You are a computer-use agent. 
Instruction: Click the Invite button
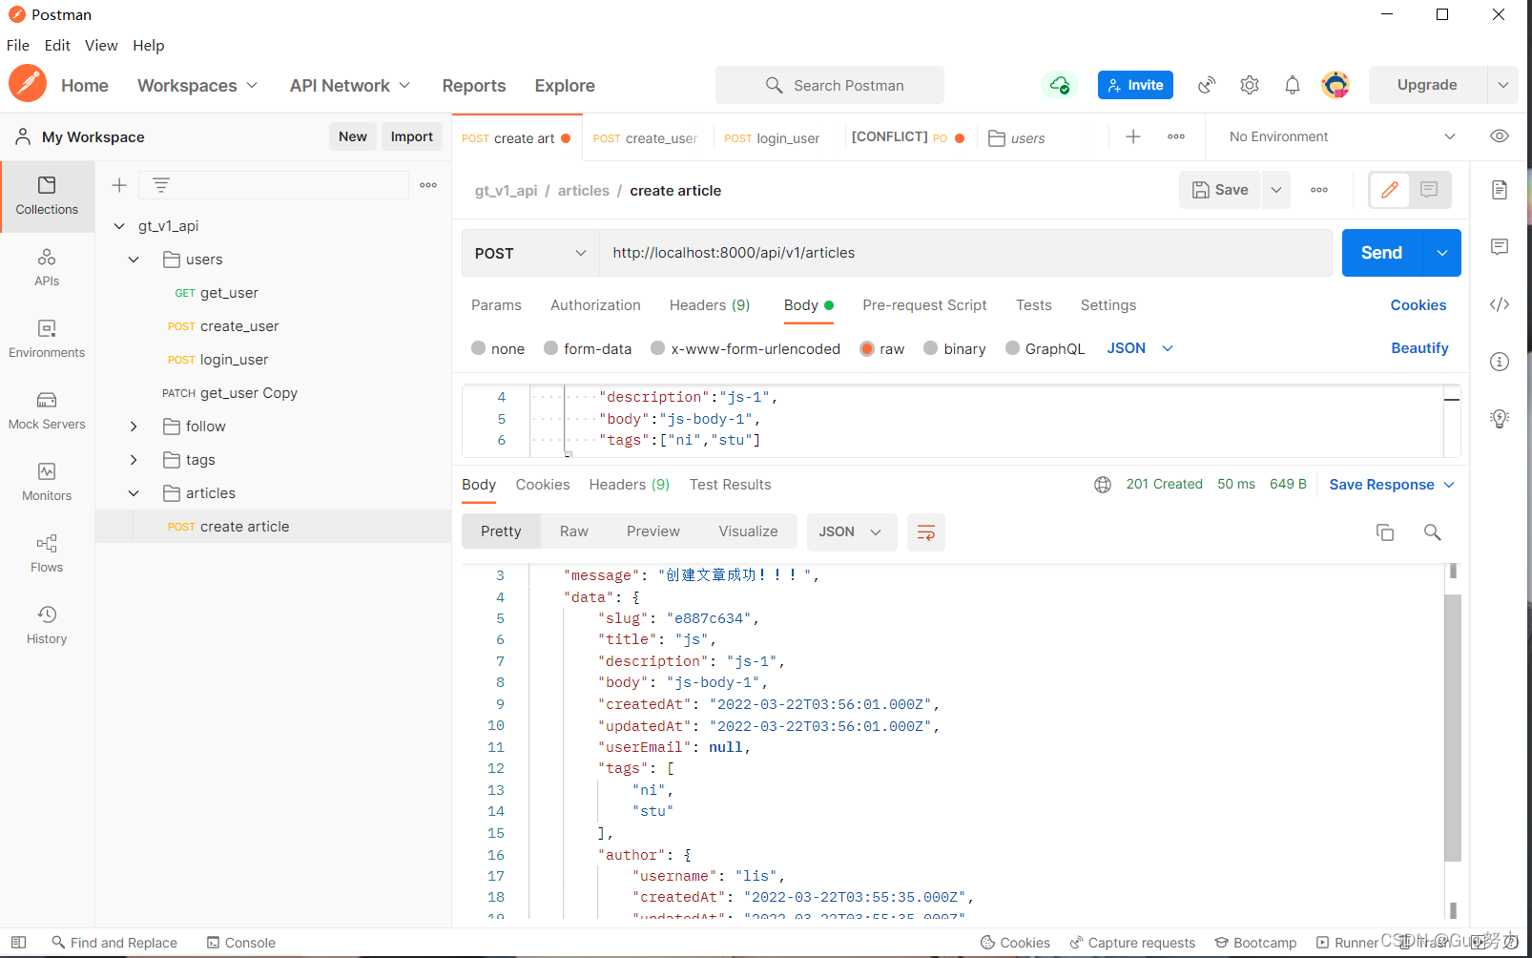pos(1135,85)
